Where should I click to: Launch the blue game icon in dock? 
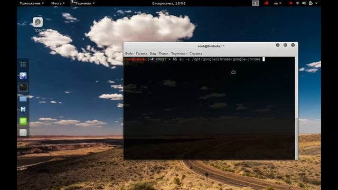23,75
